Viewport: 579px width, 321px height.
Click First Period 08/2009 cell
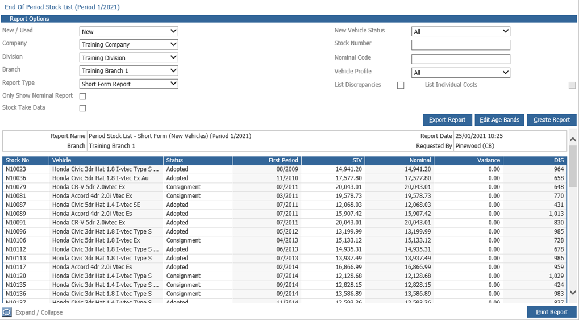tap(288, 169)
